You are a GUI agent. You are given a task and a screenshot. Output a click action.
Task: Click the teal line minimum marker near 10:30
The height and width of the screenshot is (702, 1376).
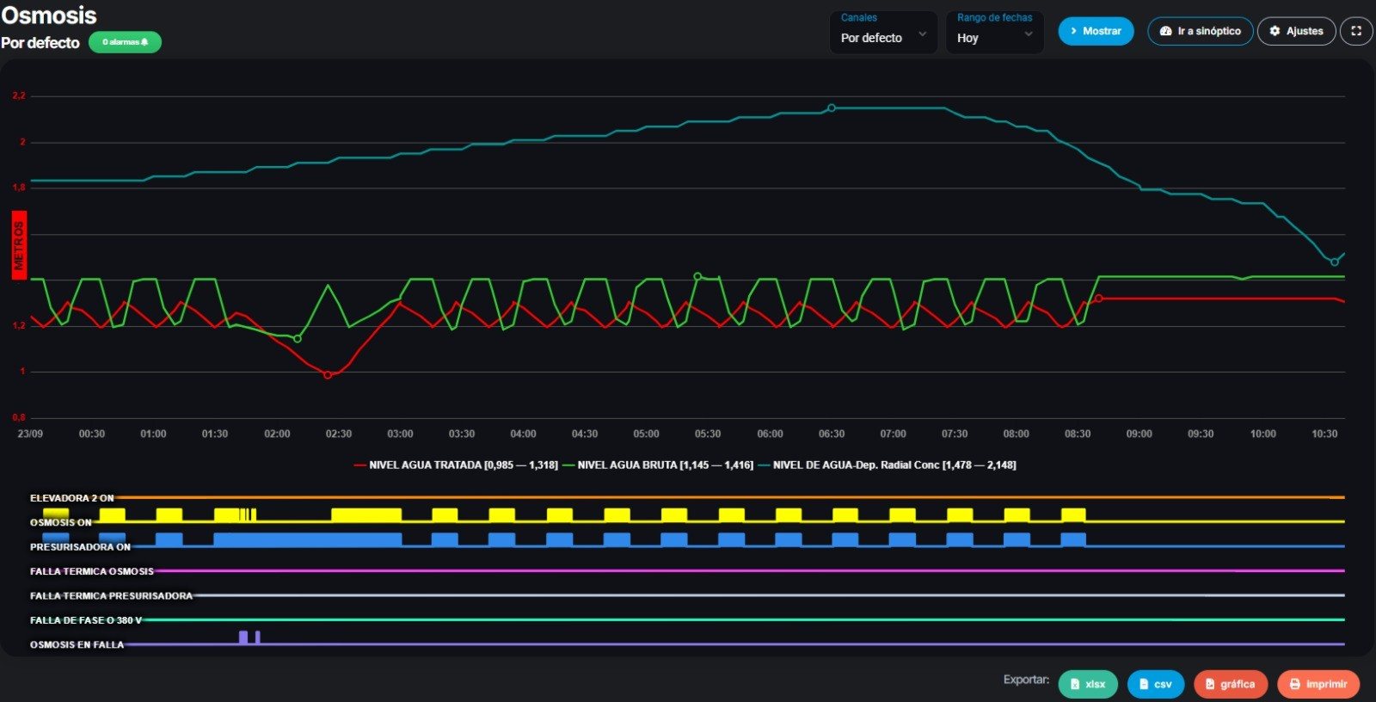point(1335,262)
